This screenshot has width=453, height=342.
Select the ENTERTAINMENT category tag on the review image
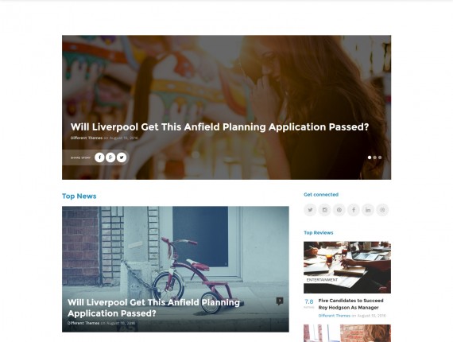coord(322,280)
